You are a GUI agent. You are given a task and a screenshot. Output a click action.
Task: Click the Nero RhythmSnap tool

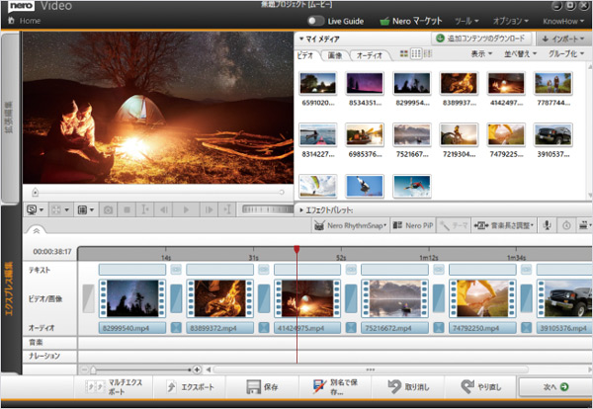pyautogui.click(x=352, y=226)
